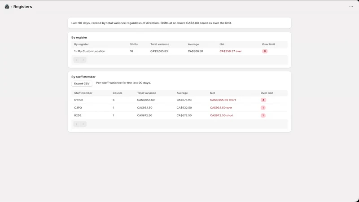Click the 'CA$259.17 over' net value
Screen dimensions: 359x202
(231, 51)
